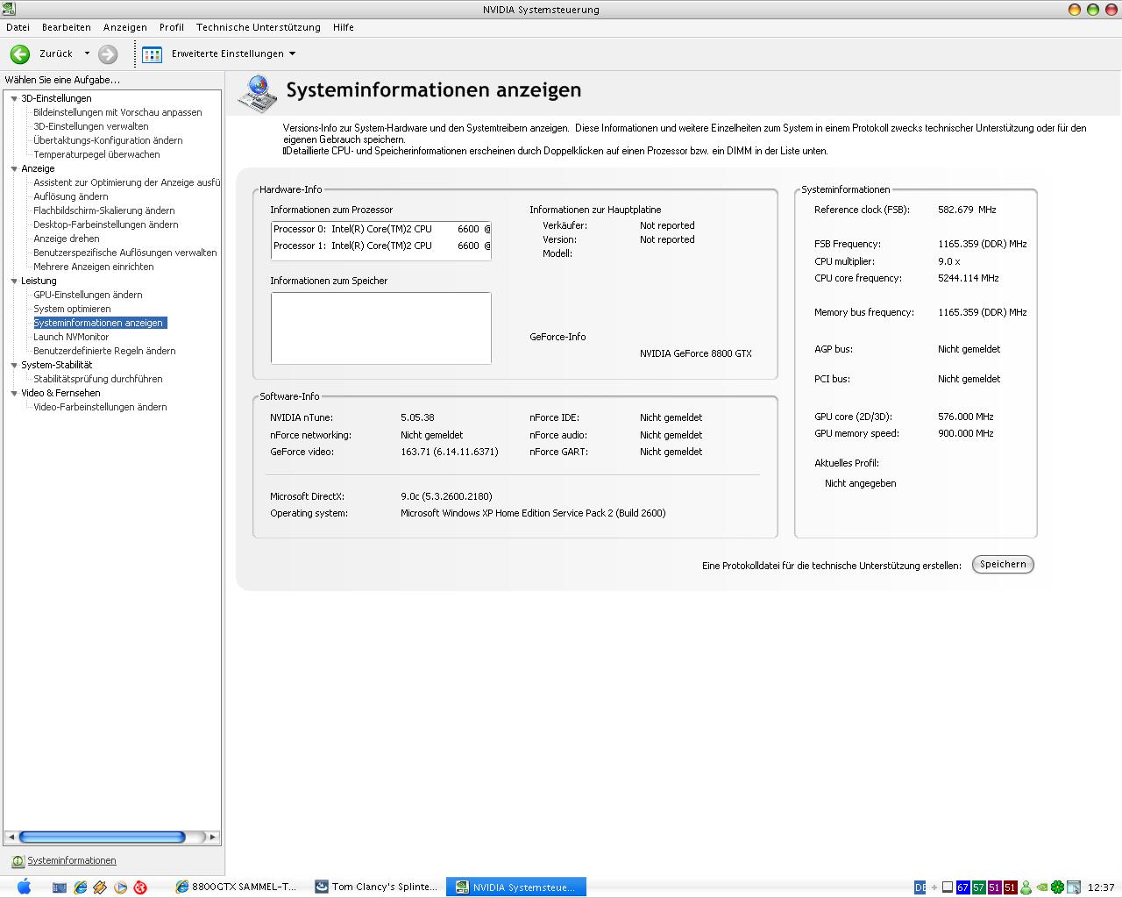Screen dimensions: 1122x898
Task: Open the Anzeigen menu
Action: tap(125, 27)
